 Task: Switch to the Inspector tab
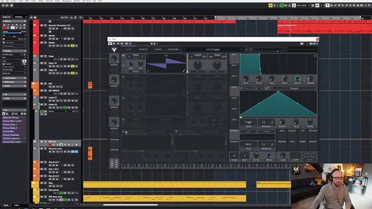tap(6, 17)
